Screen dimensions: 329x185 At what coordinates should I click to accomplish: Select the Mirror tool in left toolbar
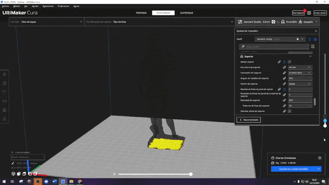[4, 101]
